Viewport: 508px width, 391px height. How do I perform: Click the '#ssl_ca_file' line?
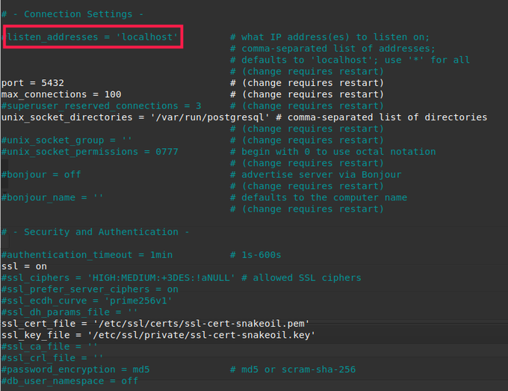[x=49, y=347]
